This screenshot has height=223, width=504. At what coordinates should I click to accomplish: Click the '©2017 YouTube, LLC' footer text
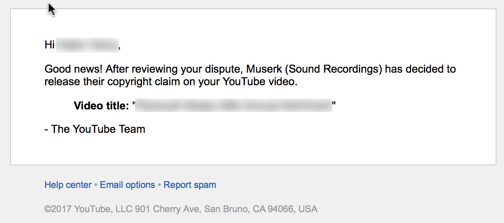click(x=88, y=209)
